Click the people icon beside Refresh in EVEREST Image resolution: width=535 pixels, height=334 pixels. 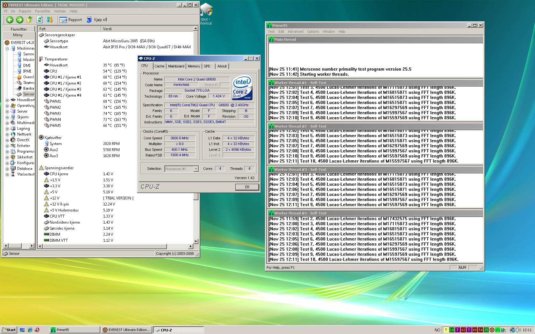pos(49,20)
